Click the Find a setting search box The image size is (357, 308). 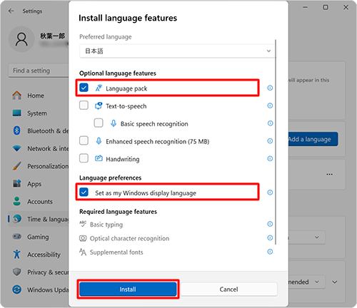(x=39, y=71)
